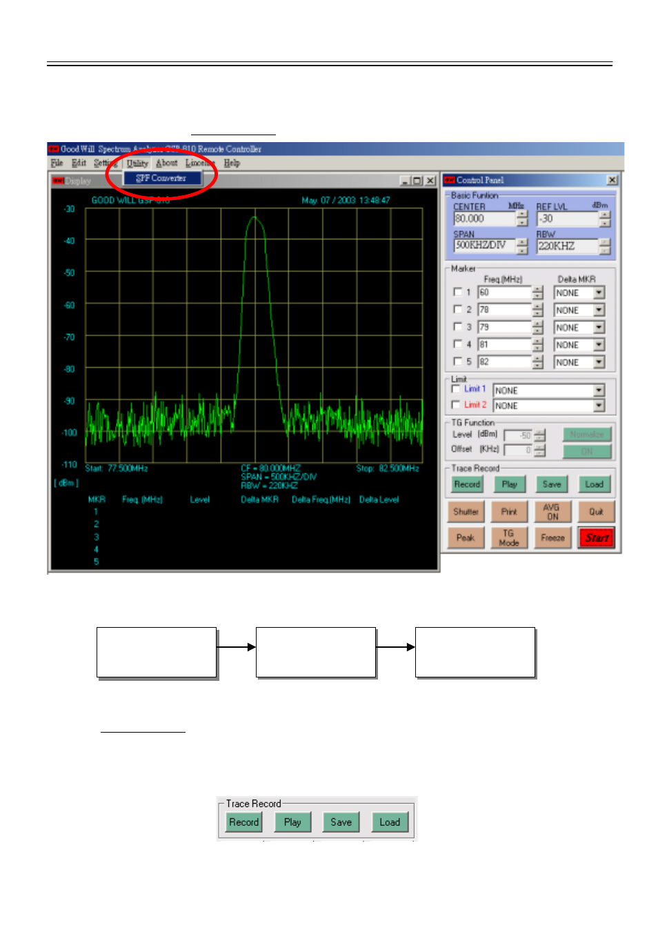Enable Marker 5 checkbox
This screenshot has width=658, height=932.
(457, 361)
